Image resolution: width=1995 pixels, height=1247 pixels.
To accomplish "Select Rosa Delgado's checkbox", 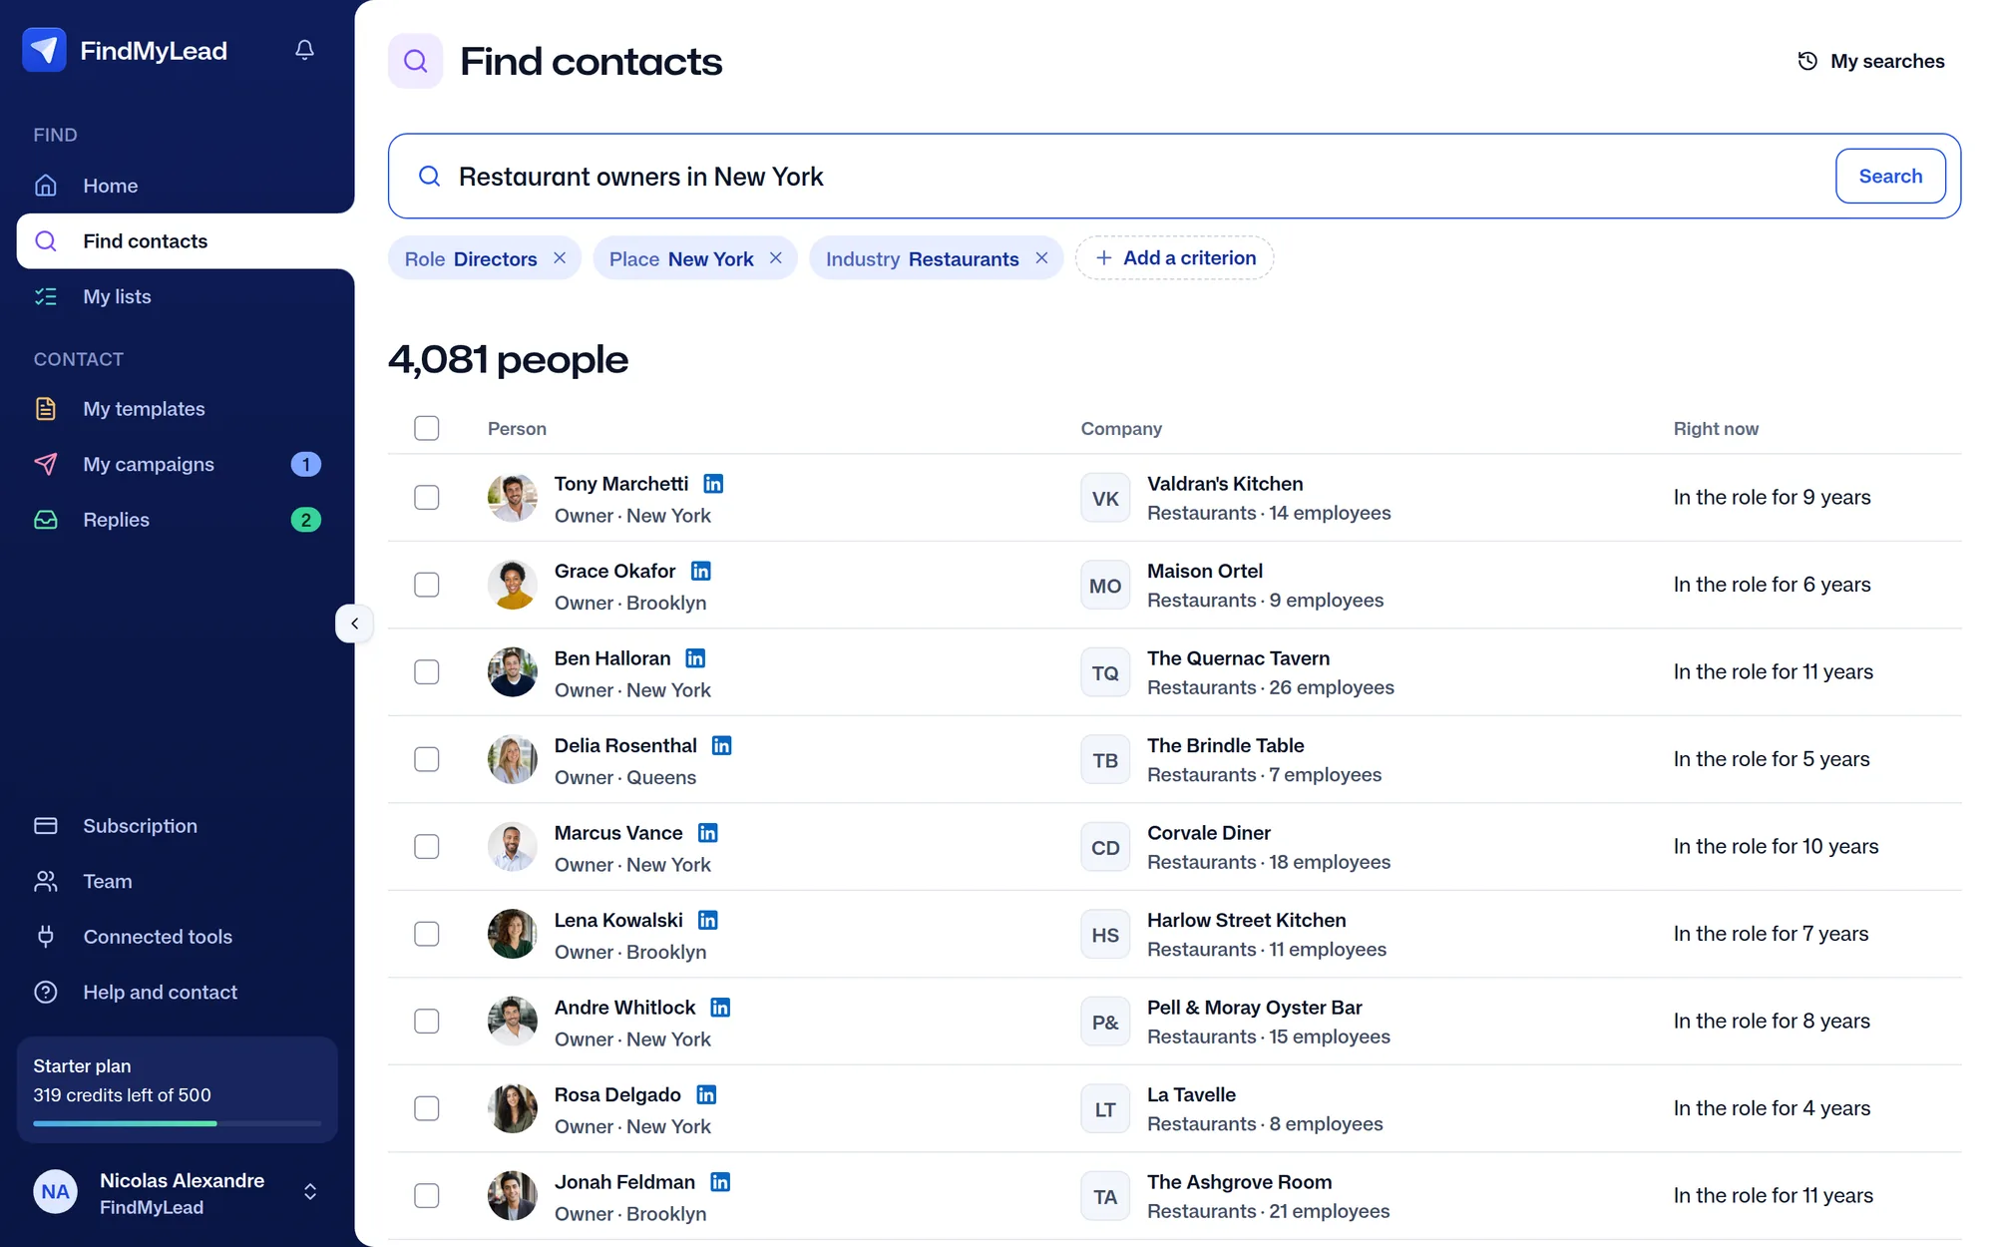I will click(x=427, y=1108).
